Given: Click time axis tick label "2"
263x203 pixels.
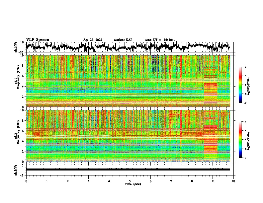Looking at the screenshot, I should coord(68,181).
